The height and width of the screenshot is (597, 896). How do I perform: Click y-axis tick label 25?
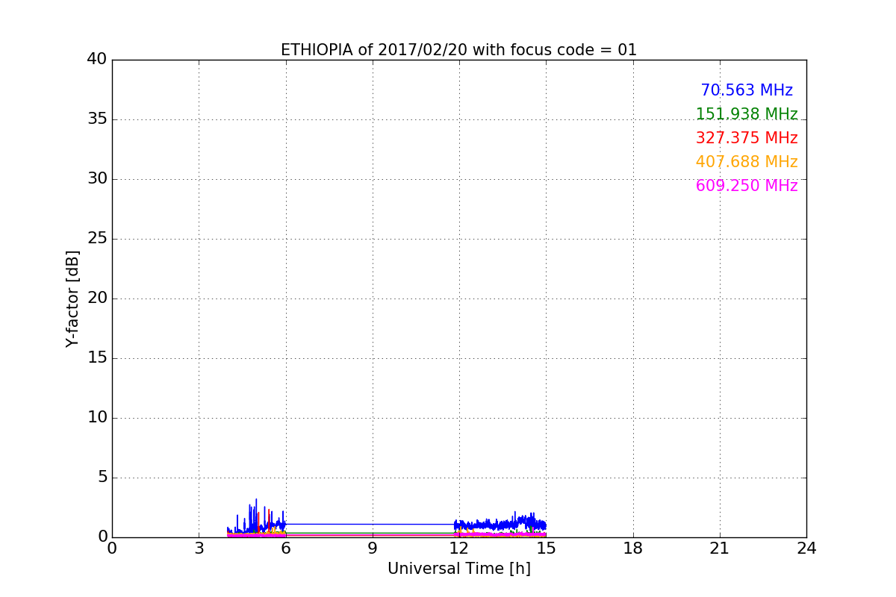[x=97, y=239]
